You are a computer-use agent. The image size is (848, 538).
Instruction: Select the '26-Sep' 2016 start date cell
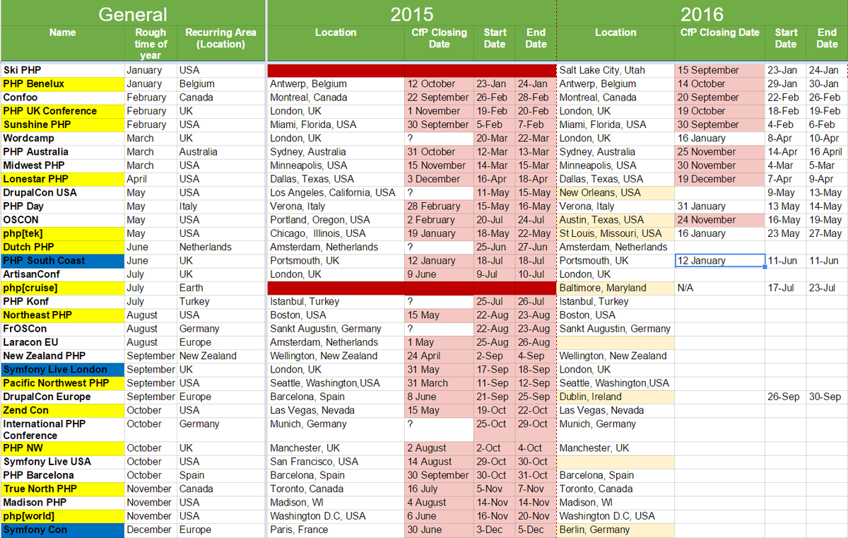click(786, 397)
